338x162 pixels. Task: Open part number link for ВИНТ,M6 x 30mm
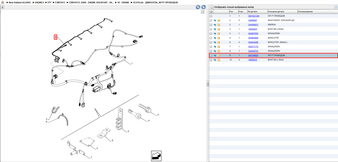pos(252,60)
